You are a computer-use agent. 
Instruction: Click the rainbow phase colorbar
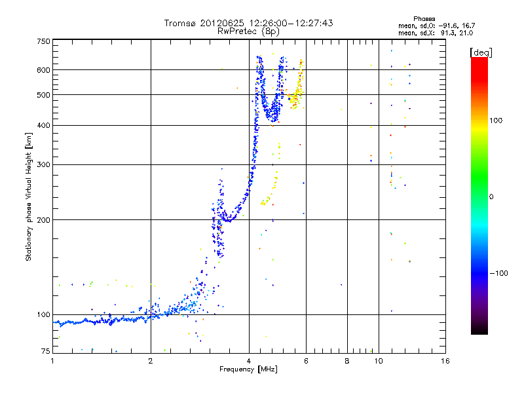pyautogui.click(x=479, y=196)
